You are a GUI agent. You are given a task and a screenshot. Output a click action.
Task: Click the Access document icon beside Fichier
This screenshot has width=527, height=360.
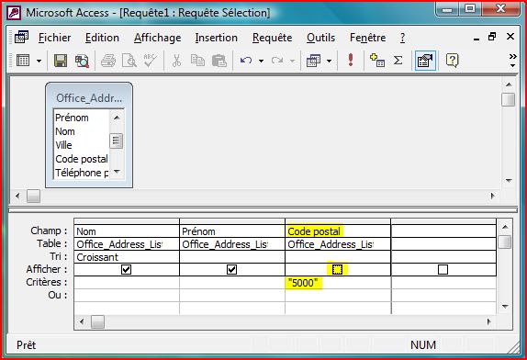pos(21,37)
